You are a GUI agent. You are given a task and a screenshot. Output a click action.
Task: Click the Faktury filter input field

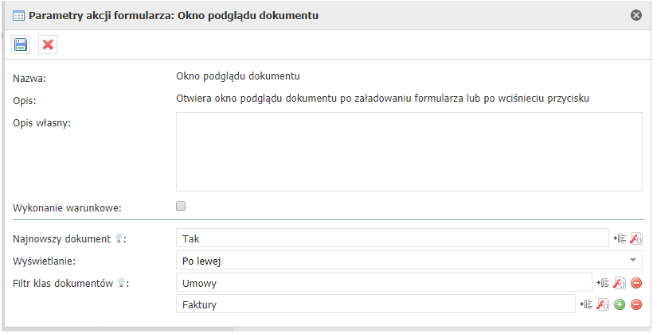pos(374,304)
